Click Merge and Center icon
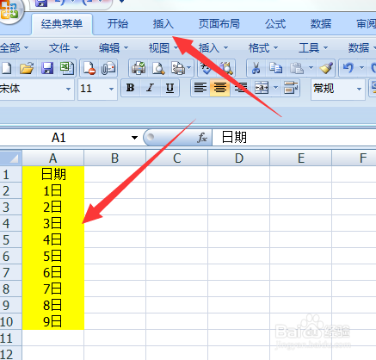The width and height of the screenshot is (376, 360). 262,88
